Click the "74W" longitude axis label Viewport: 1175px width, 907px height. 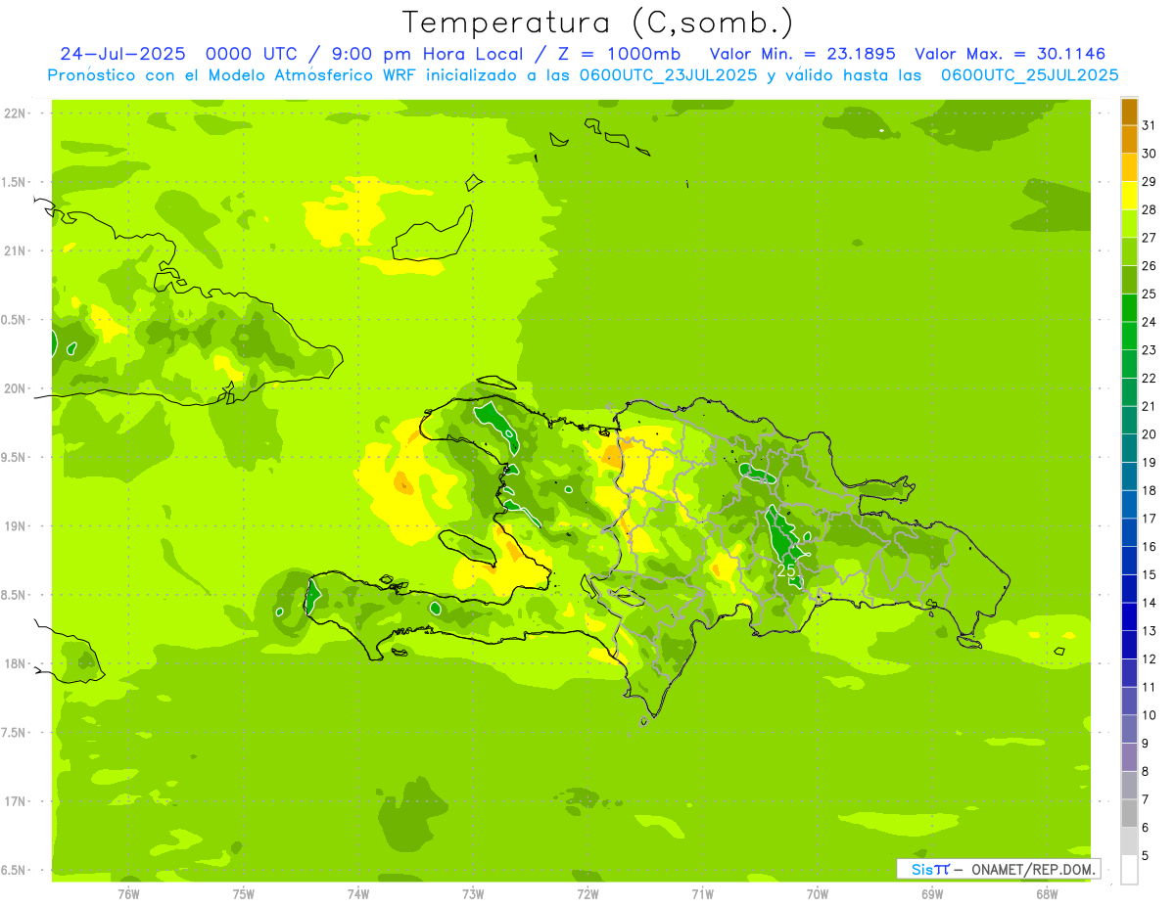(357, 893)
